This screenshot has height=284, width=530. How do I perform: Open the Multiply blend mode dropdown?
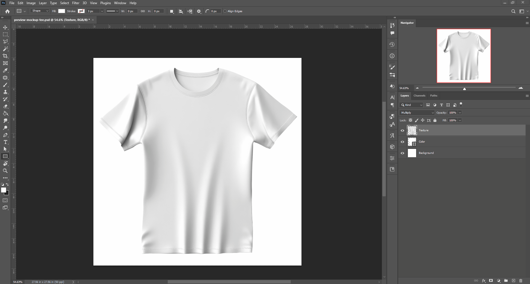click(416, 112)
